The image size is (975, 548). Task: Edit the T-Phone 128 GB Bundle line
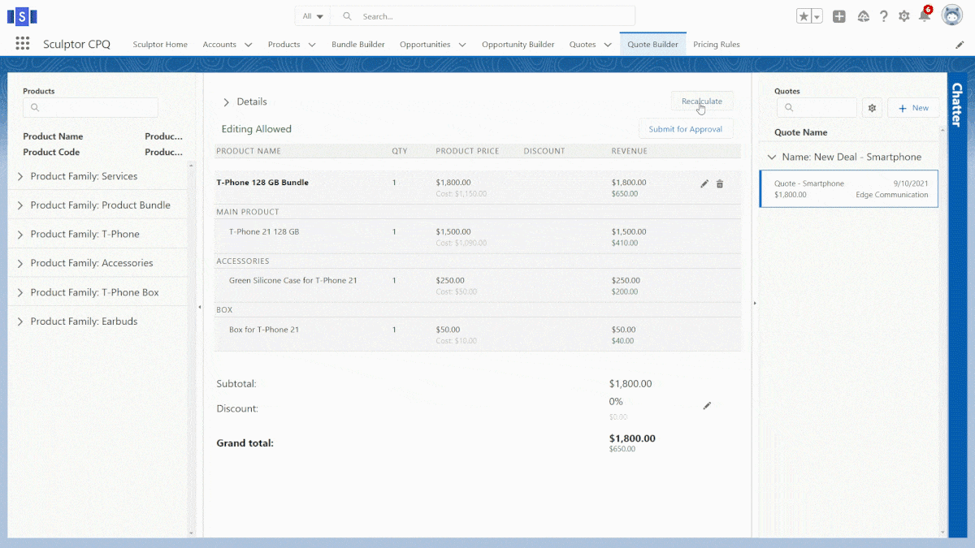coord(704,184)
